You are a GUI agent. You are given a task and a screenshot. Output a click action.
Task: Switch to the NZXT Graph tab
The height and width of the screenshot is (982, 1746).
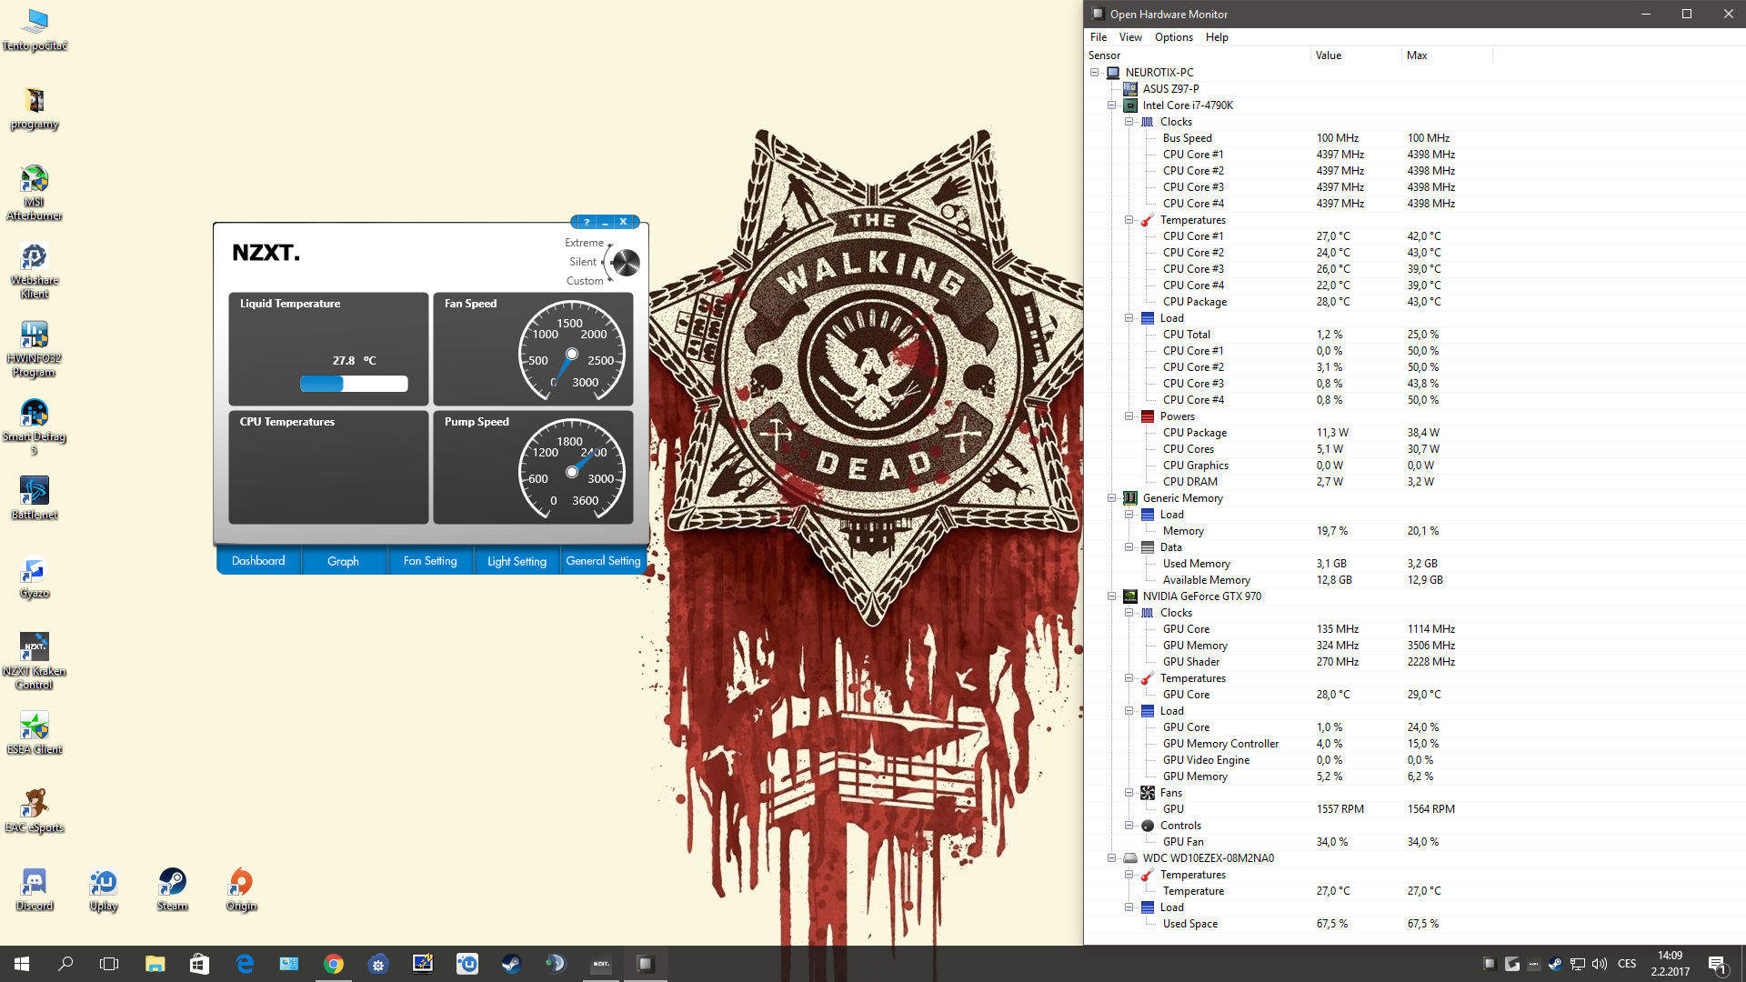(x=343, y=561)
